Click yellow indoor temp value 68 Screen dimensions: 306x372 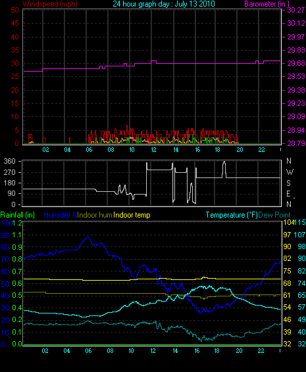tap(287, 283)
